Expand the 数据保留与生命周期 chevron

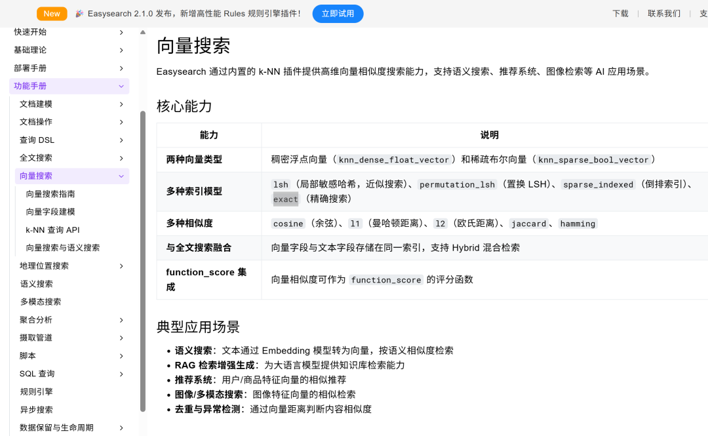point(121,428)
